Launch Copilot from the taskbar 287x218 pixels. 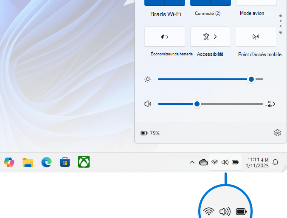(x=9, y=162)
